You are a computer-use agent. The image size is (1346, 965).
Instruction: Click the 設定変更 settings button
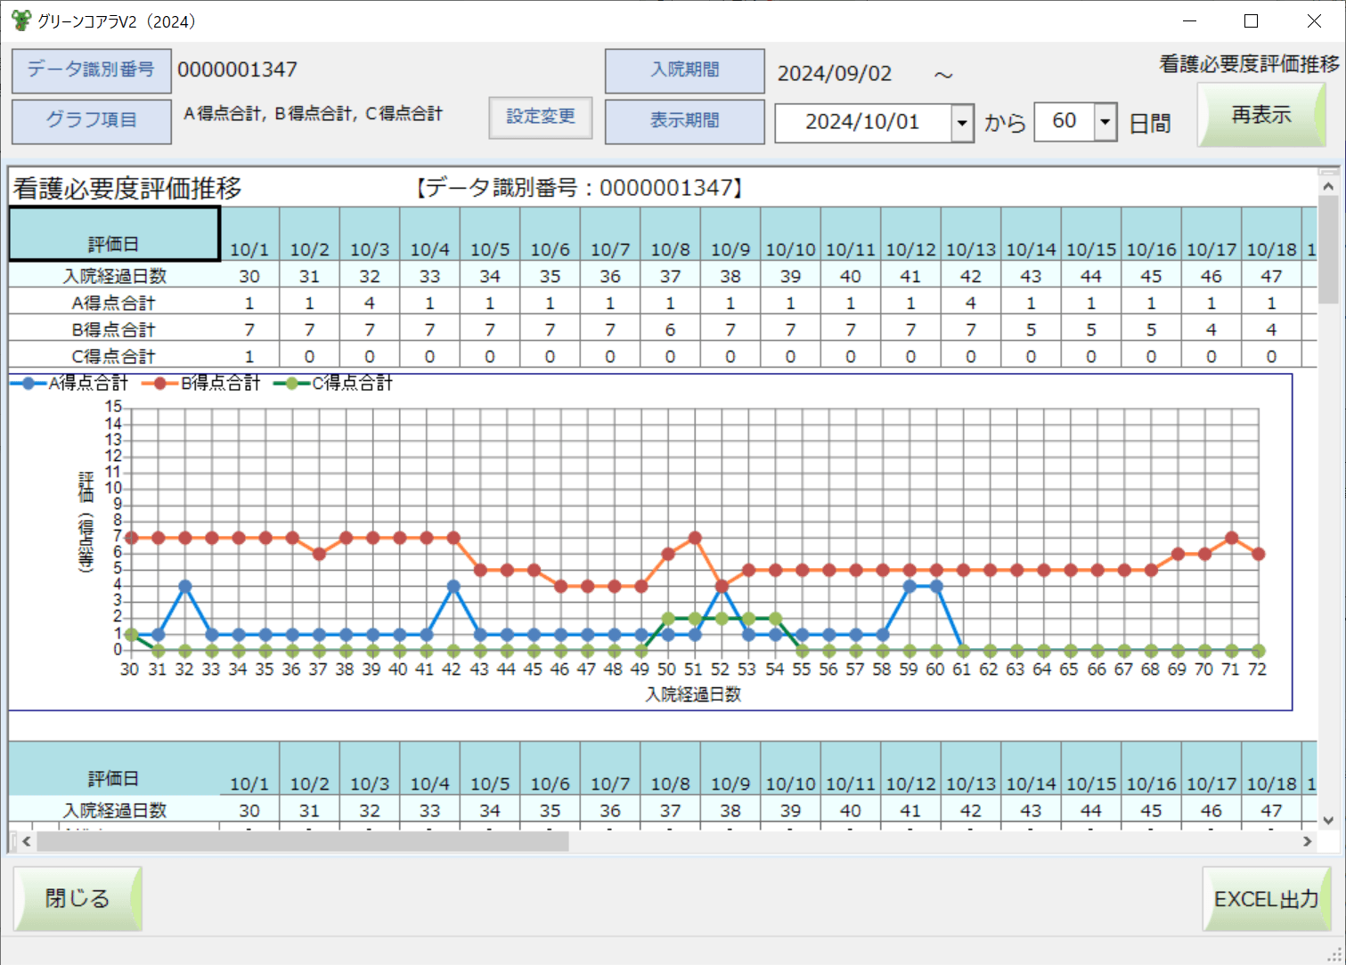tap(541, 117)
